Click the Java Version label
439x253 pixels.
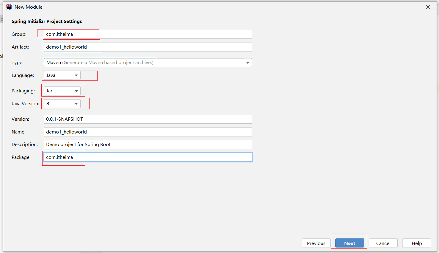[x=25, y=104]
